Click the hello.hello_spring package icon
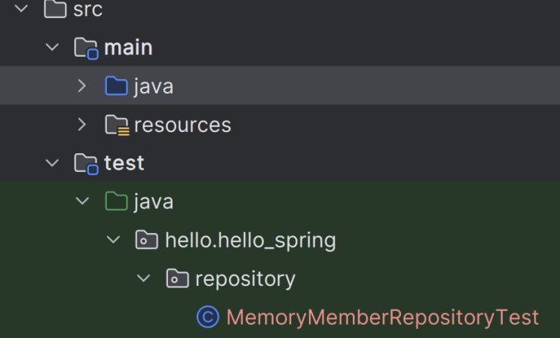Image resolution: width=560 pixels, height=338 pixels. [x=146, y=241]
